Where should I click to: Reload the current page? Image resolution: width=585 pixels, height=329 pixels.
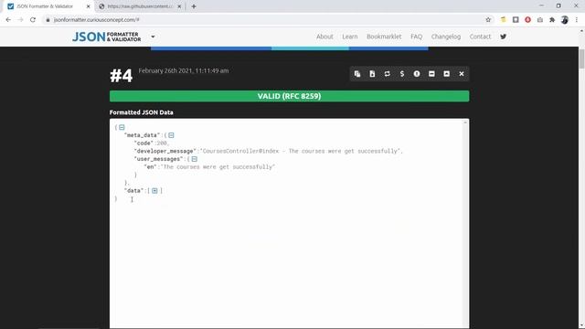[x=33, y=20]
